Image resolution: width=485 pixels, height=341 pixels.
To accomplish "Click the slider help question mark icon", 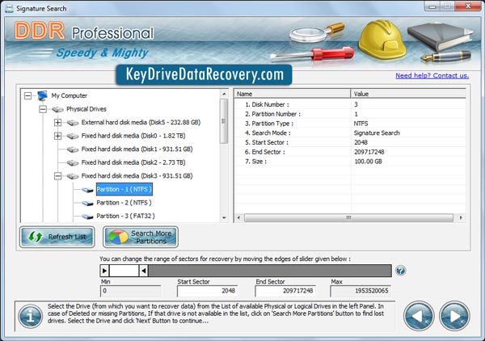I will coord(401,271).
